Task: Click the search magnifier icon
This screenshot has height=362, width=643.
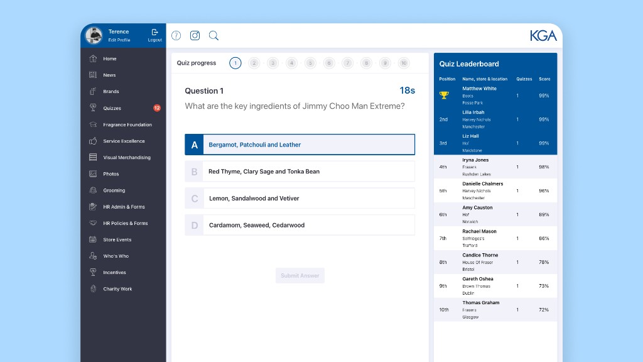Action: (213, 36)
